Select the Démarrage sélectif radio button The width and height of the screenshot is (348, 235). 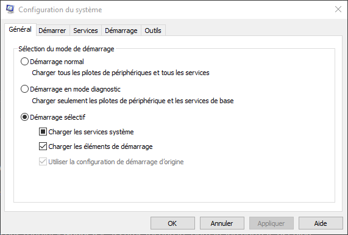[24, 117]
